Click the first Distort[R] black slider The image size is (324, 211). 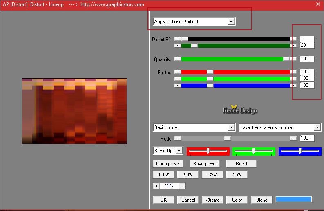pos(236,39)
